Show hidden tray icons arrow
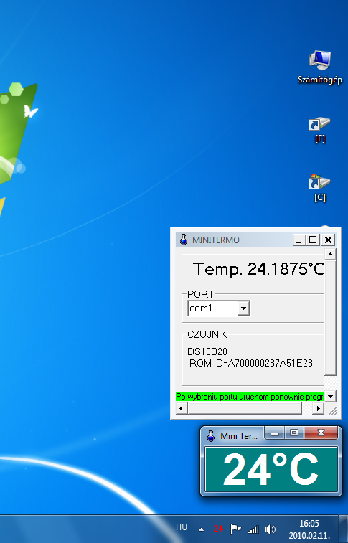348x543 pixels. 201,529
